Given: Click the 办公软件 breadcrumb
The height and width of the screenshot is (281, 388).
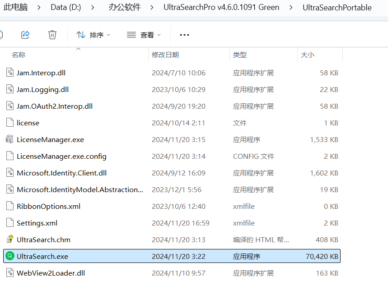Looking at the screenshot, I should [125, 7].
